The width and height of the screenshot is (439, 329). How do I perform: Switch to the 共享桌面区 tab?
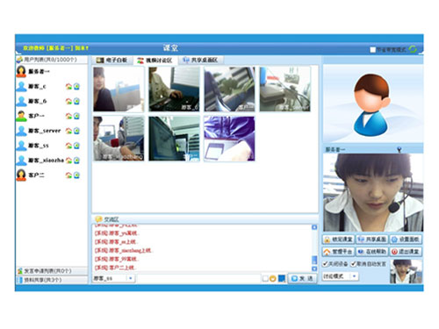201,61
